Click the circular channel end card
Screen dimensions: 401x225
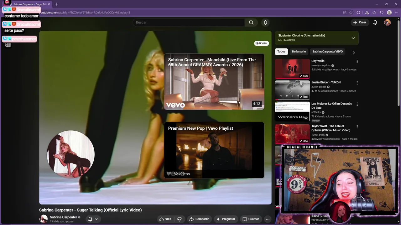[x=71, y=154]
